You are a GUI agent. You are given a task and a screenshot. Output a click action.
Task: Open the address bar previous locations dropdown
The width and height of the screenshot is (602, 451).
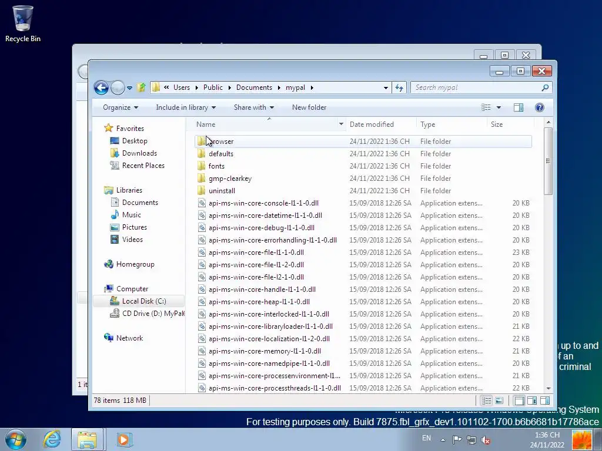pos(386,88)
